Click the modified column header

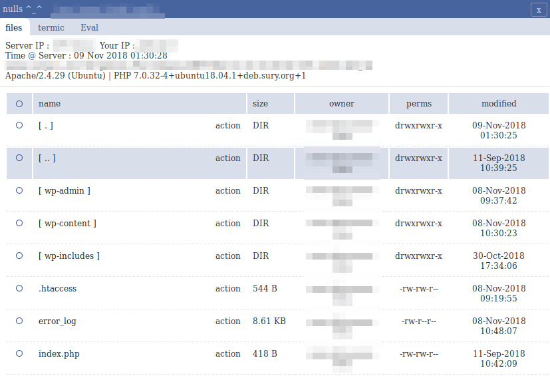coord(499,104)
